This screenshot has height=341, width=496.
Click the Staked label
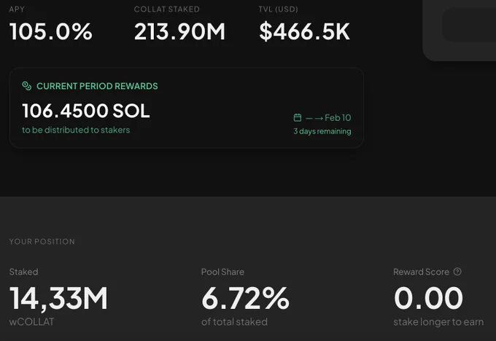[24, 272]
